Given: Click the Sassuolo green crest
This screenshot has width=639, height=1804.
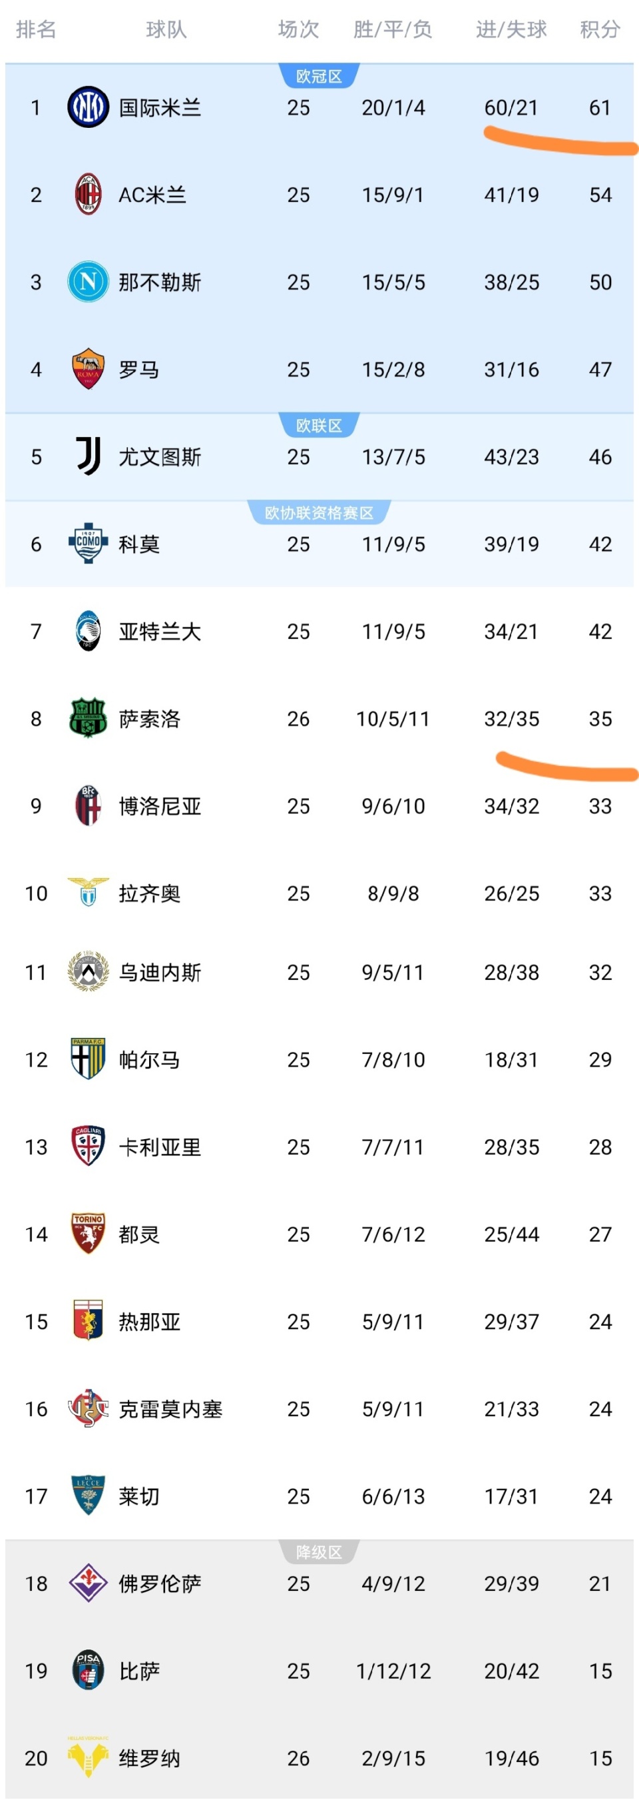Looking at the screenshot, I should 88,718.
